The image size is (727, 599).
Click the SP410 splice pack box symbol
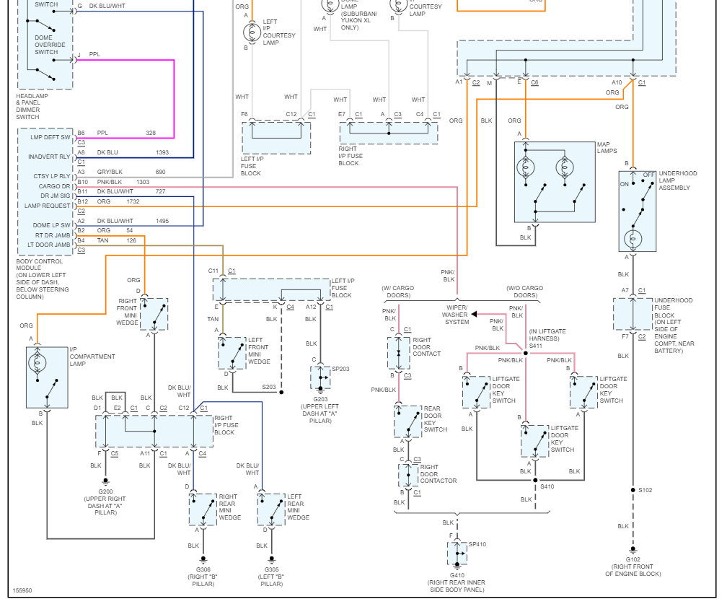click(457, 553)
